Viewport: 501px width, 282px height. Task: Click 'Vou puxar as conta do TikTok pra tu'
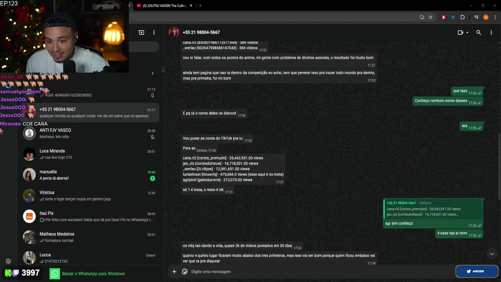click(217, 139)
